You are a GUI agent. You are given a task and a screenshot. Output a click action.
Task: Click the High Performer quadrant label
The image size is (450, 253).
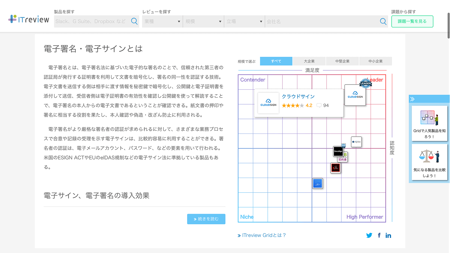pos(364,217)
